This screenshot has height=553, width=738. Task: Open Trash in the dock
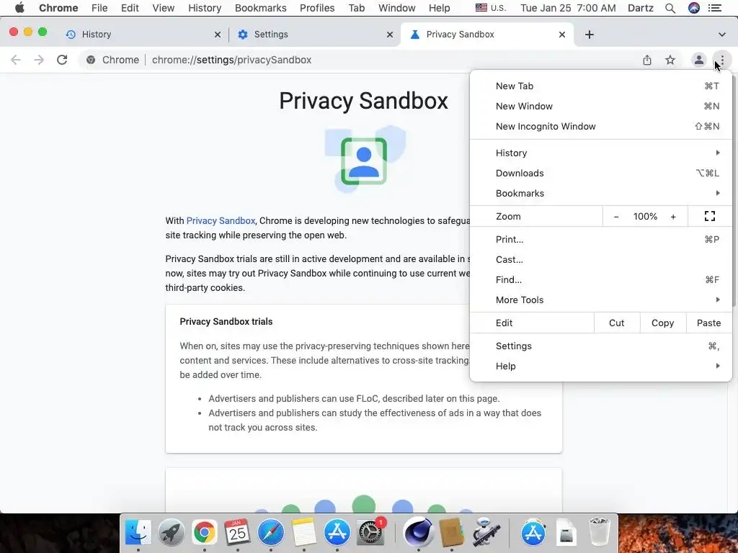(599, 532)
